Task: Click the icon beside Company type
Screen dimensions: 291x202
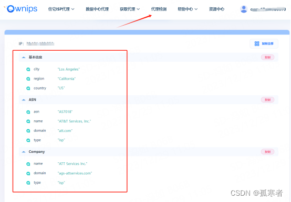Action: click(x=28, y=183)
